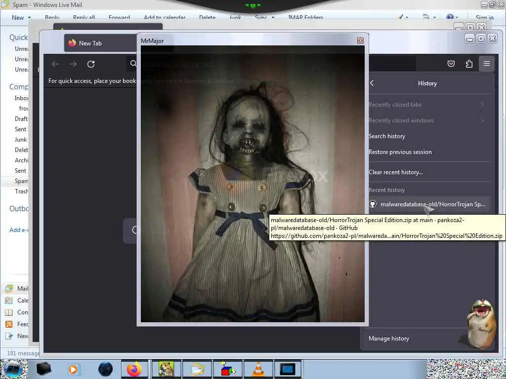Click Add to calendar in Live Mail toolbar
This screenshot has width=506, height=379.
(x=164, y=17)
